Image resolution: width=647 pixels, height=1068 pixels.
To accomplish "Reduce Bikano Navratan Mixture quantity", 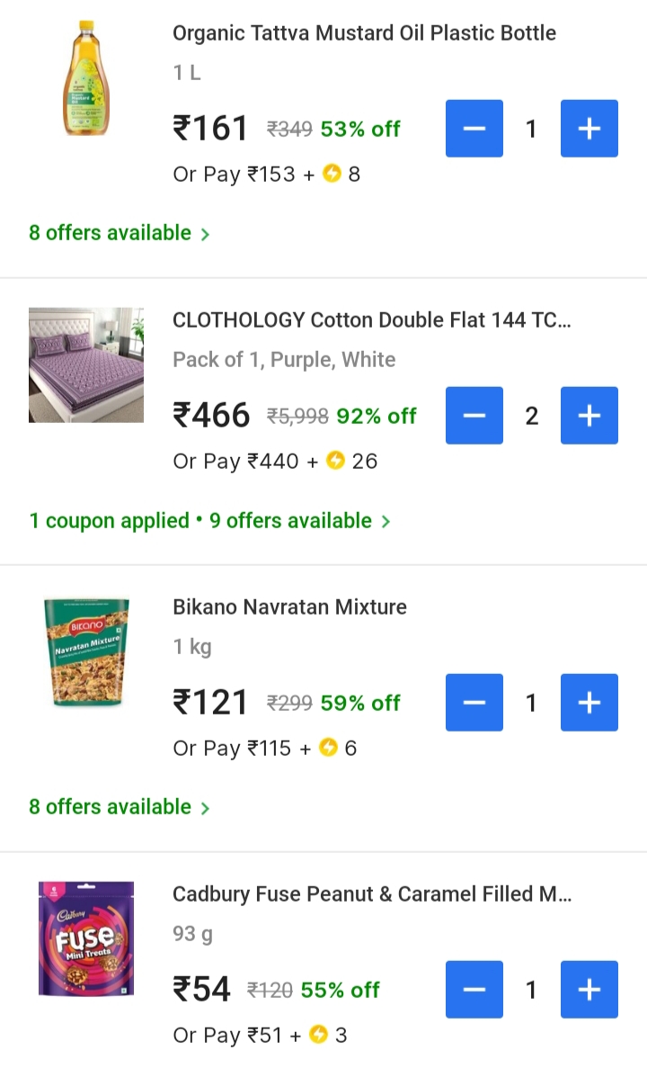I will 474,703.
